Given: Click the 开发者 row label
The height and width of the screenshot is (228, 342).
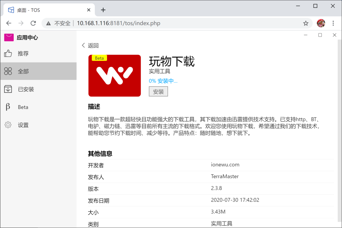Looking at the screenshot, I should pos(96,165).
